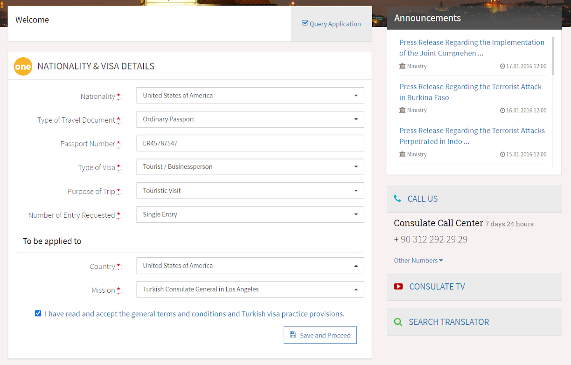
Task: Open the Mission dropdown
Action: [x=250, y=289]
